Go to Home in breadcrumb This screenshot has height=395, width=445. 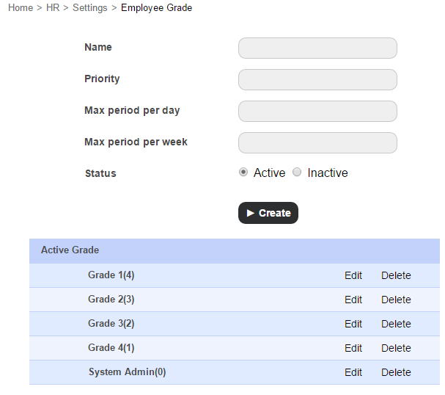point(21,8)
